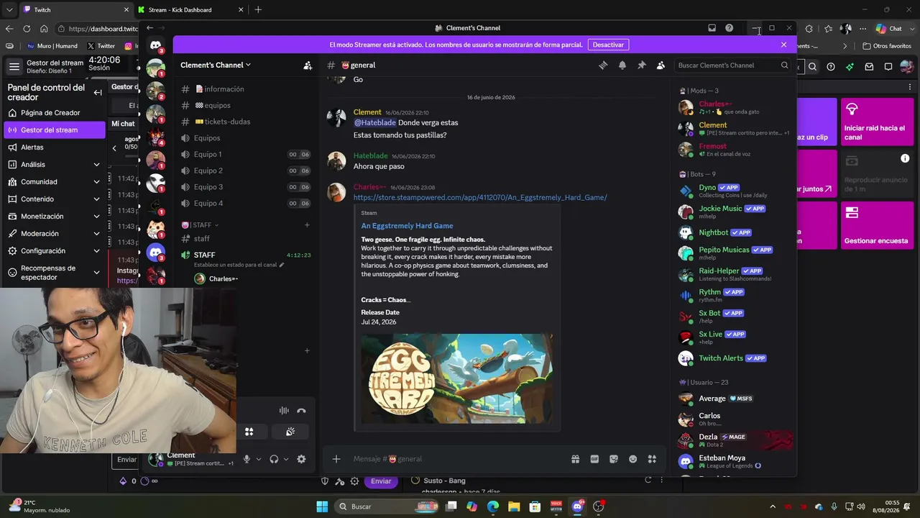Expand Comunidad section in Twitch sidebar

click(54, 182)
